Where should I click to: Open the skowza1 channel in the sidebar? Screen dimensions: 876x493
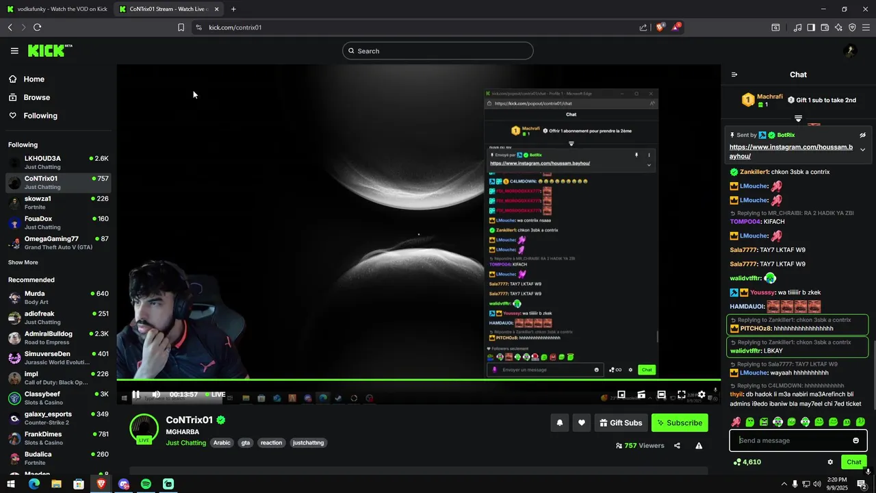point(58,203)
